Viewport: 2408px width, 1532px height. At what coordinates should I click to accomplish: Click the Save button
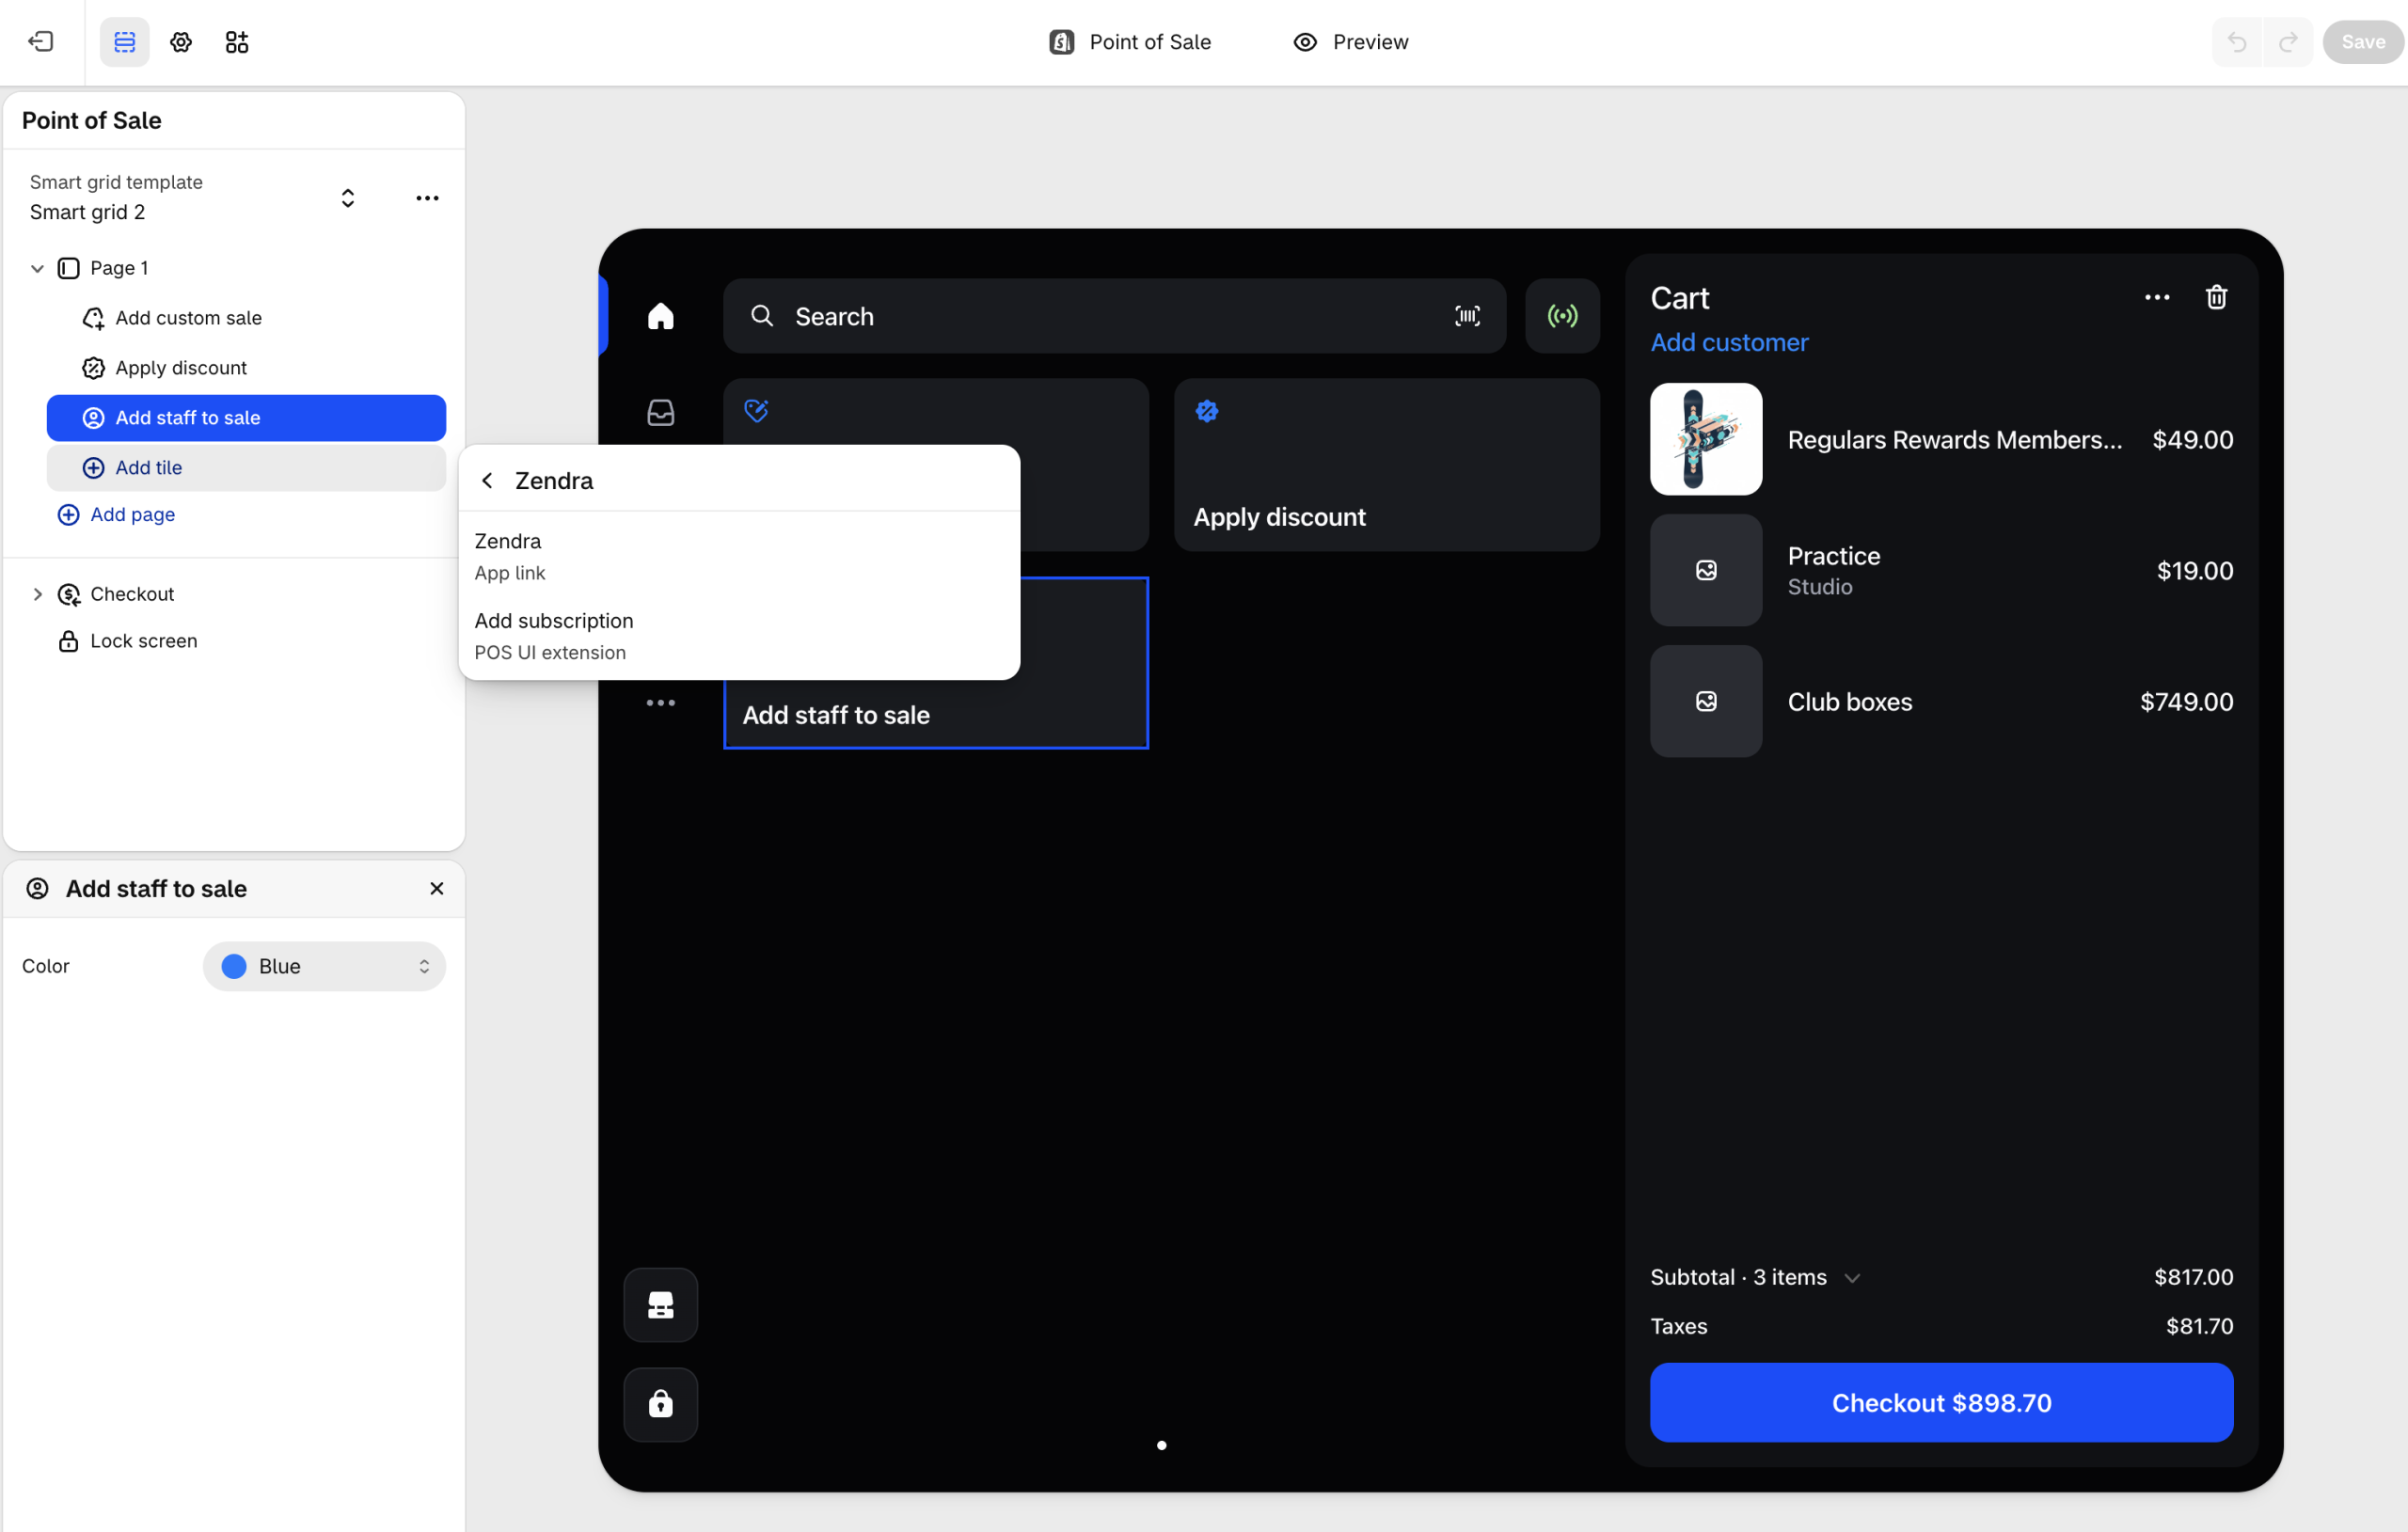tap(2363, 42)
